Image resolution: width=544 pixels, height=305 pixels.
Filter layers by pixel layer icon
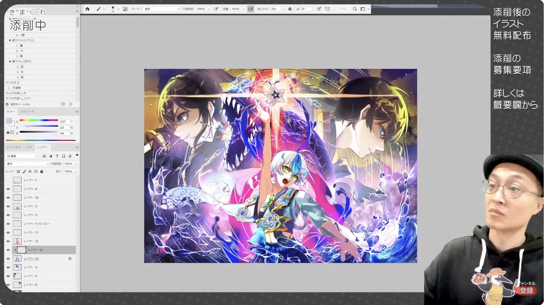[x=44, y=156]
